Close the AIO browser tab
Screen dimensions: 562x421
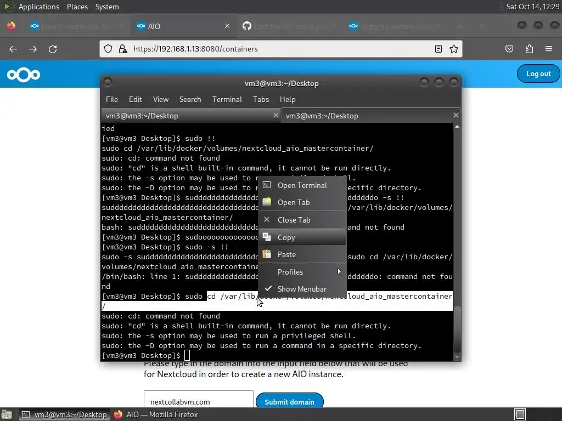pyautogui.click(x=227, y=26)
